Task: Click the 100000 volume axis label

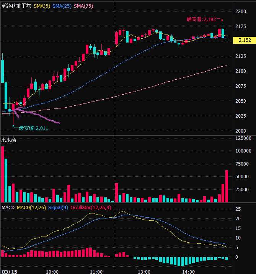Action: [x=243, y=151]
